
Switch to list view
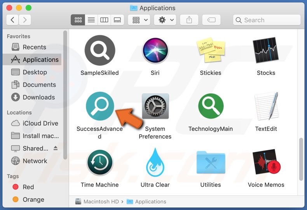[x=91, y=20]
